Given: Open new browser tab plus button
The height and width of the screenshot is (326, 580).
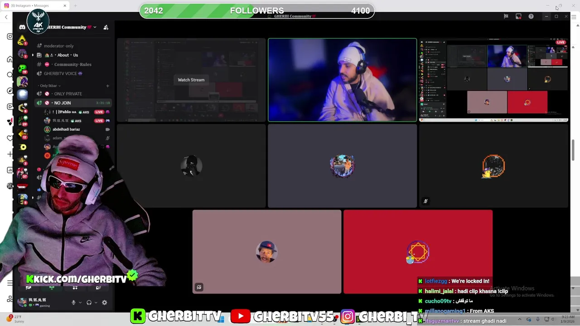Looking at the screenshot, I should (x=75, y=5).
